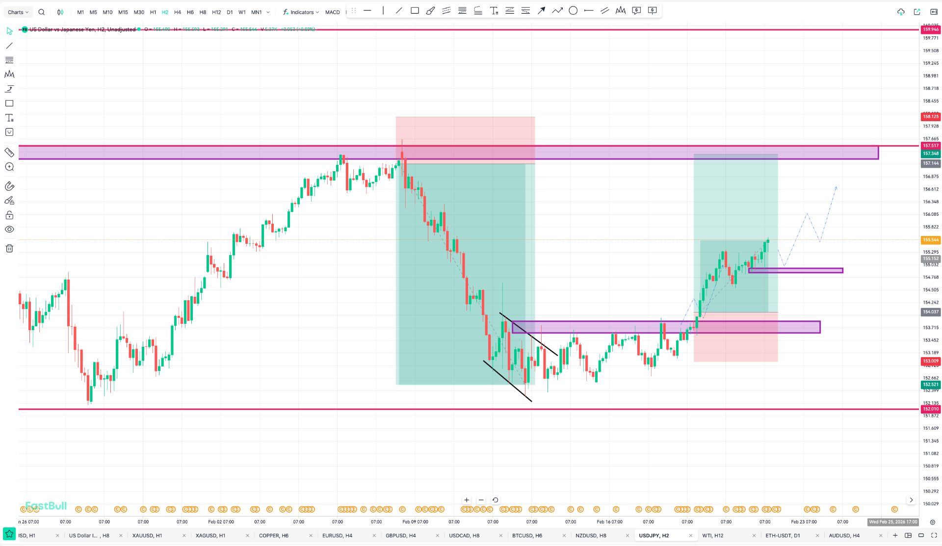The image size is (942, 546).
Task: Pick the arrow drawing tool in toolbar
Action: (x=541, y=11)
